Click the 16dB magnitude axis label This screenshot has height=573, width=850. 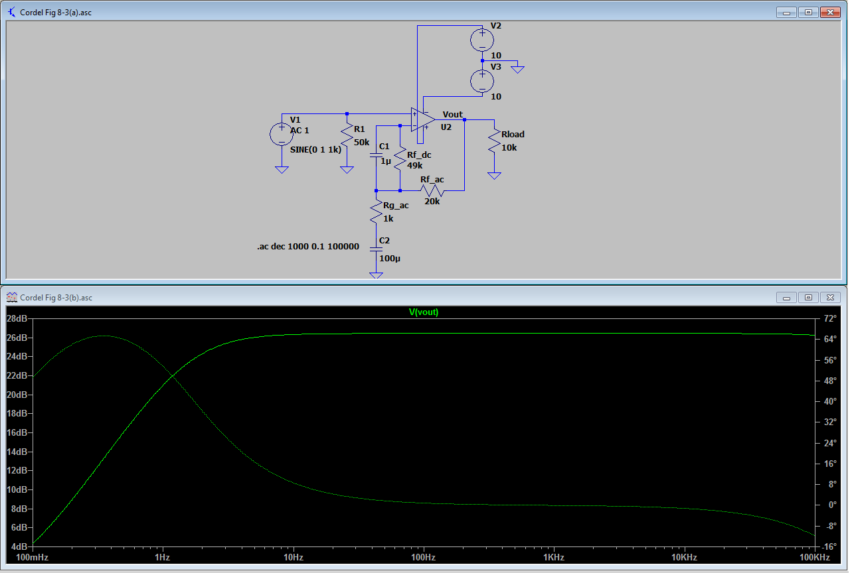tap(17, 432)
